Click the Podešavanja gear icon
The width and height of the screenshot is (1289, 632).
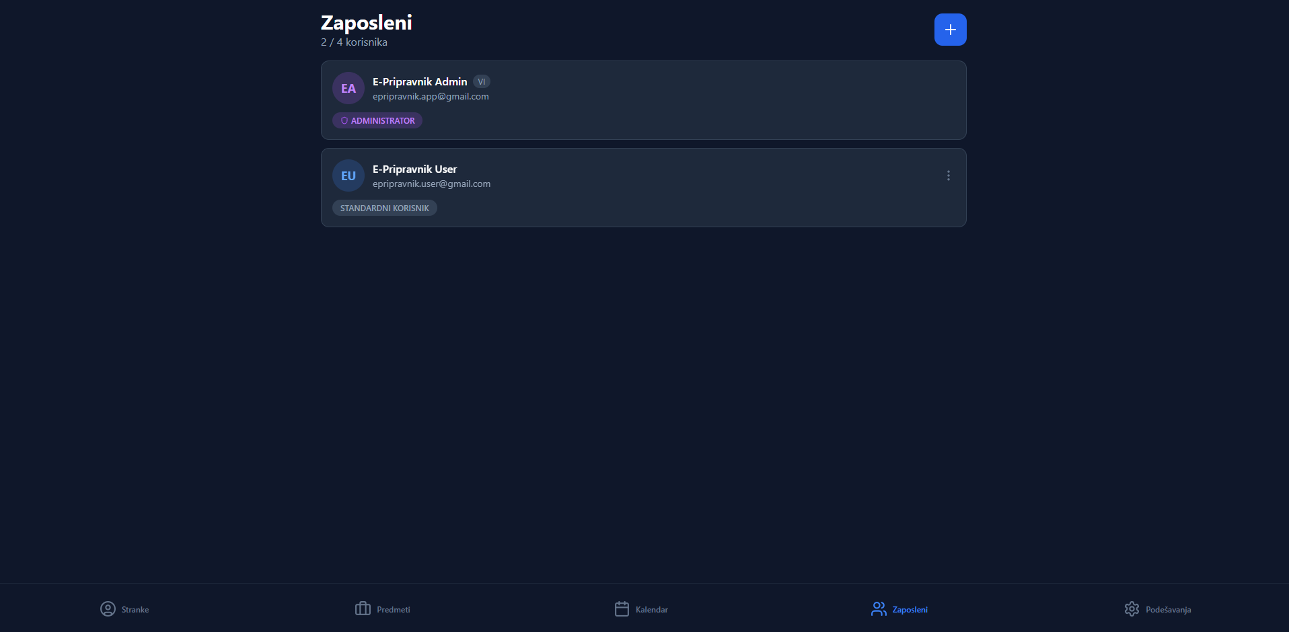click(1132, 609)
